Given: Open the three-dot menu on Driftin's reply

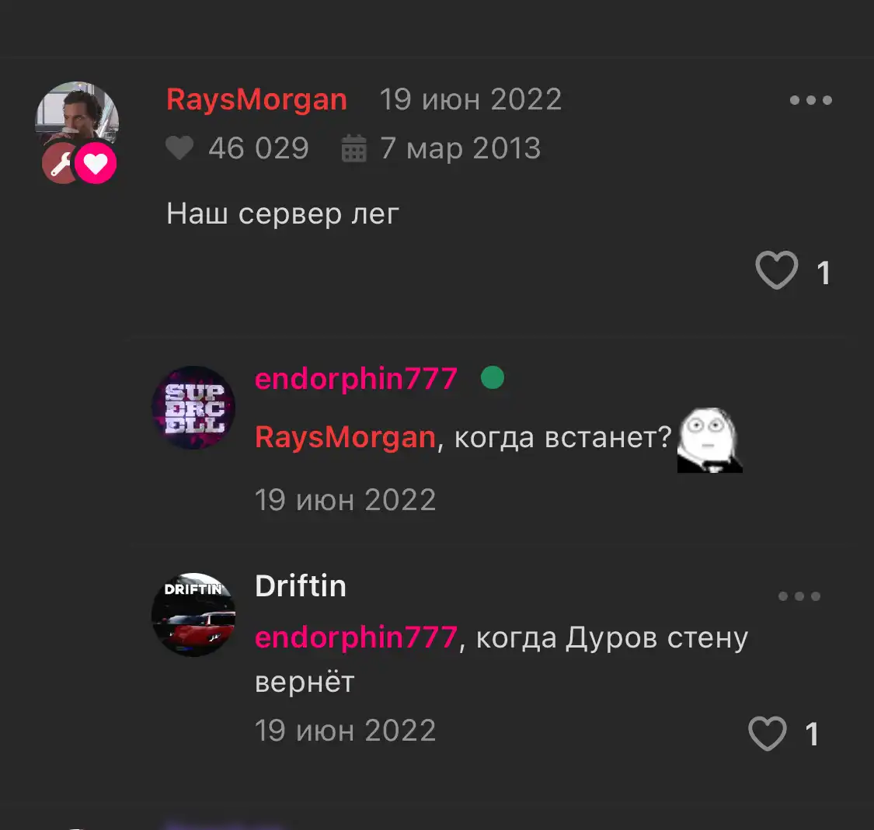Looking at the screenshot, I should [x=799, y=596].
